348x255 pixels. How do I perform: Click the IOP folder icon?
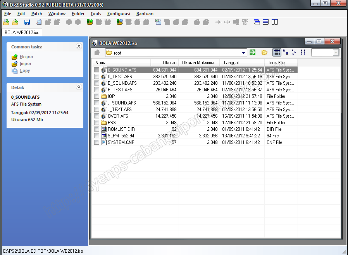click(103, 96)
